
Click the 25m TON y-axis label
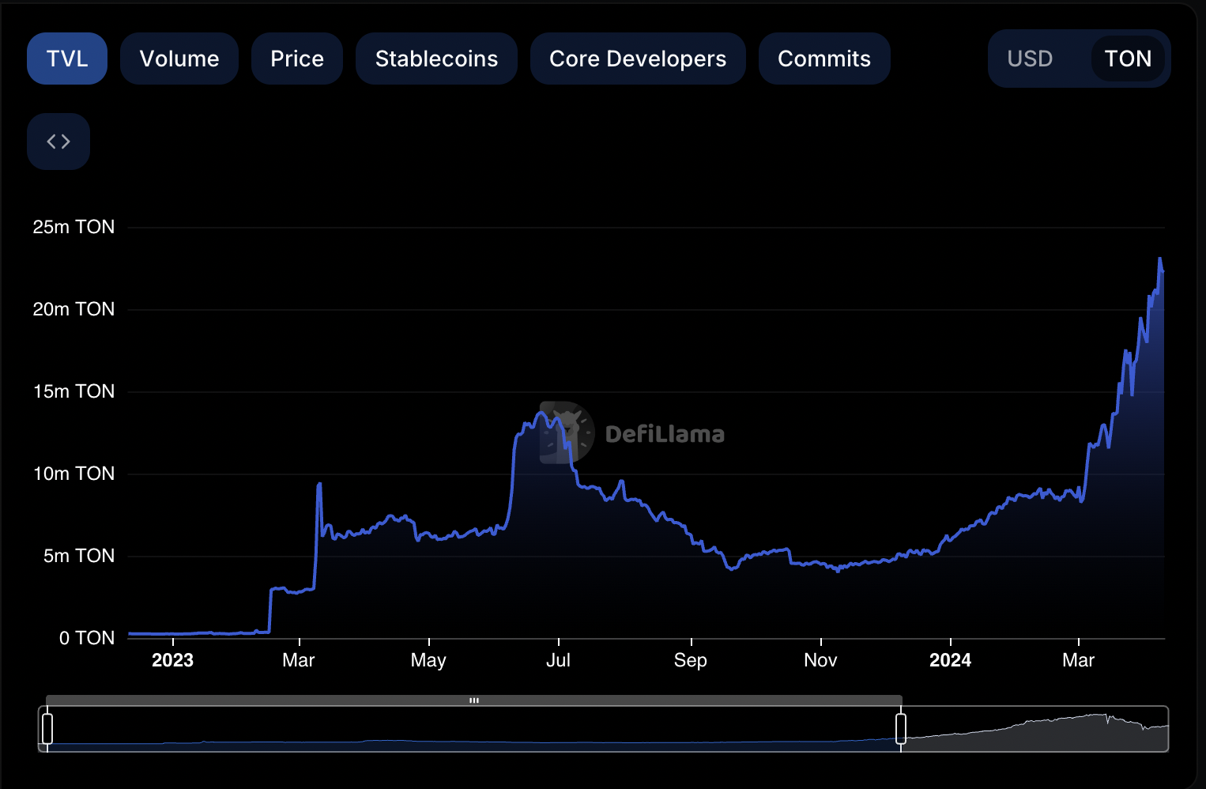(x=73, y=227)
